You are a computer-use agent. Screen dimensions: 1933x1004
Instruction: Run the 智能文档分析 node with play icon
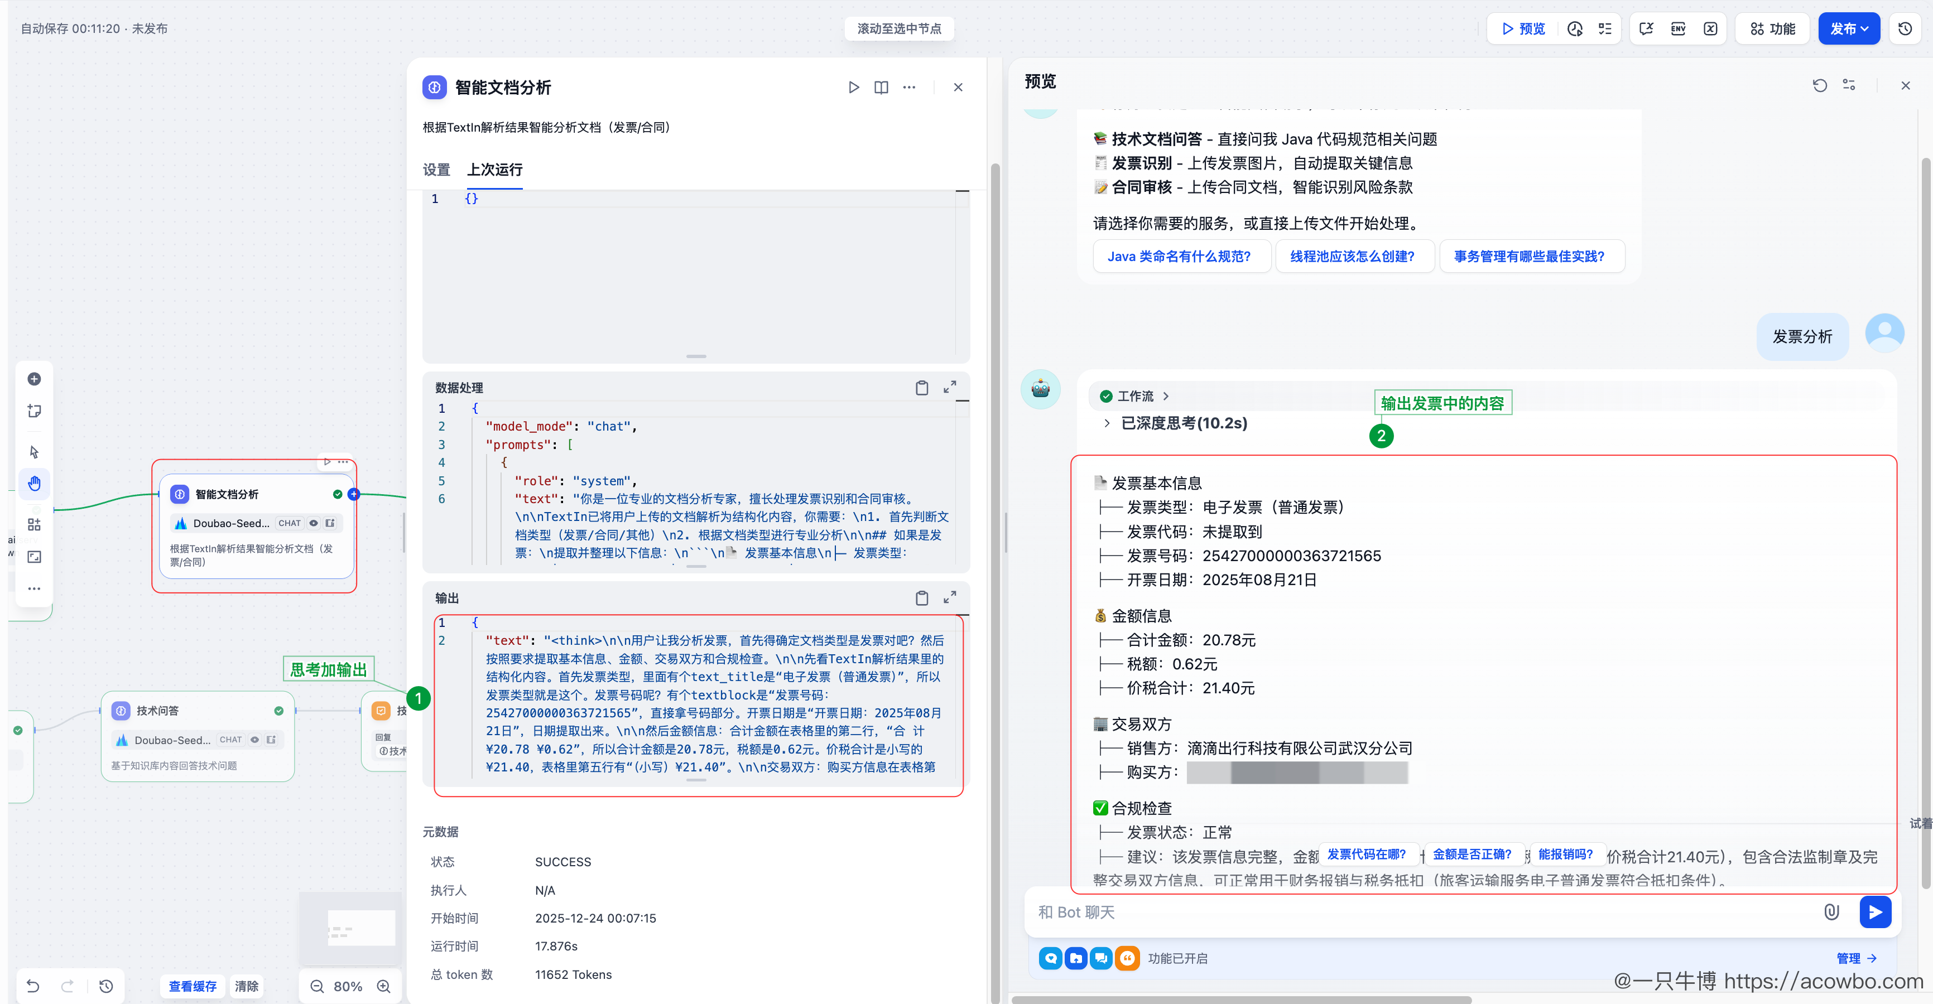click(853, 87)
